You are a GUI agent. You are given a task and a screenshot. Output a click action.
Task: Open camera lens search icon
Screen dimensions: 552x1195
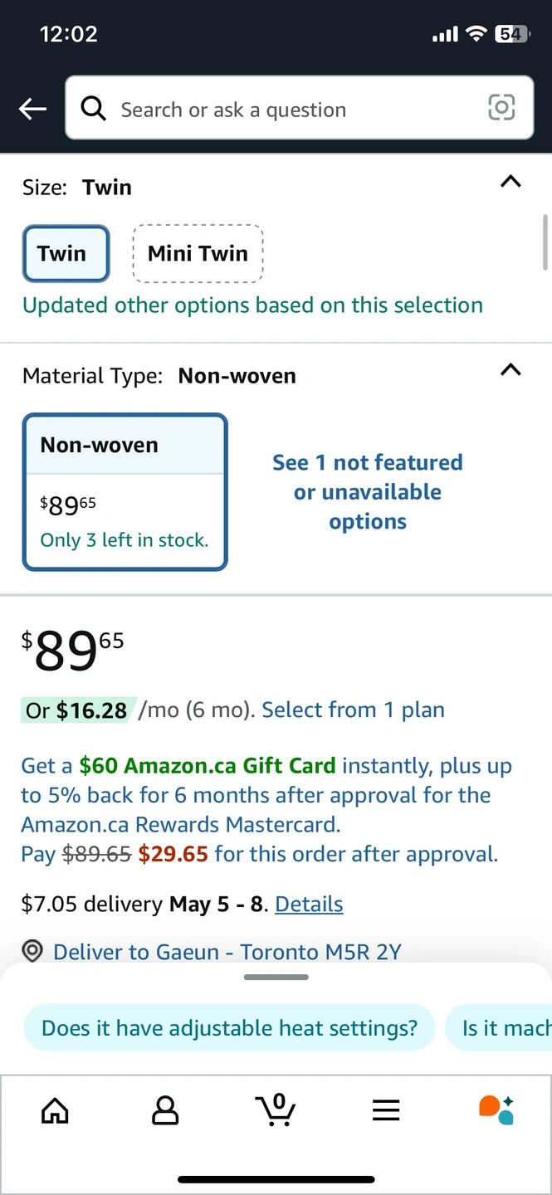[501, 108]
